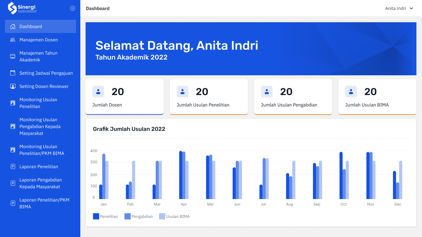Open Monitoring Usulan Penelitian page
422x237 pixels.
(40, 103)
